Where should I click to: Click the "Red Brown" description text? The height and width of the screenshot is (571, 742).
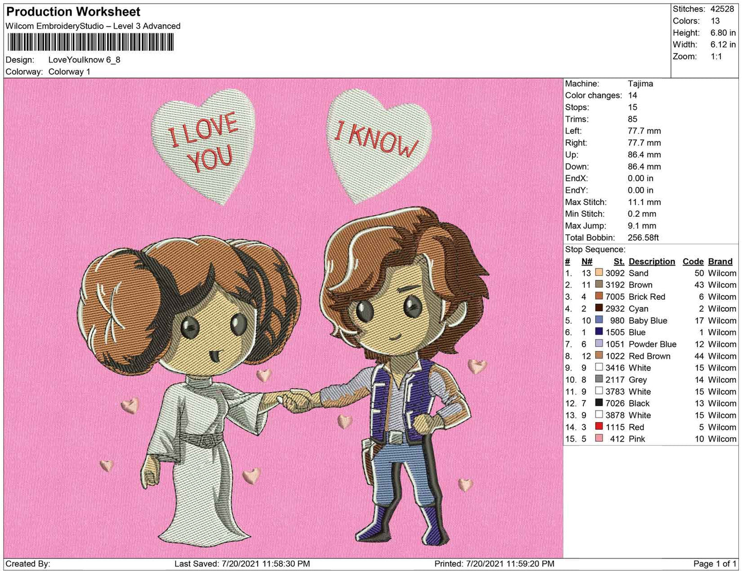[x=649, y=356]
